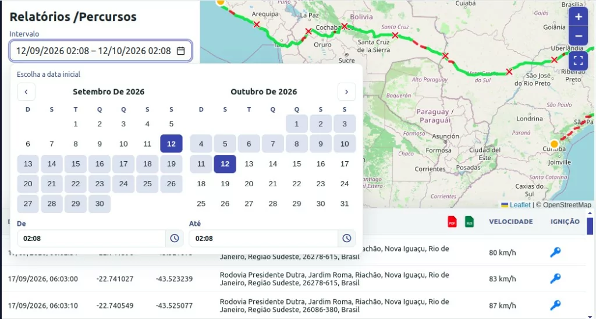Select October 7 in calendar

[273, 144]
